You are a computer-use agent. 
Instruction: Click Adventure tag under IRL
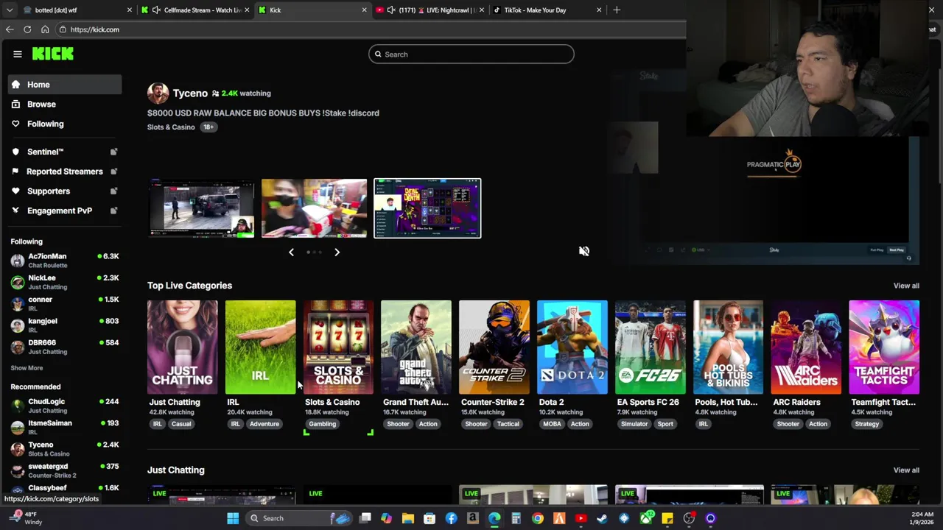264,424
